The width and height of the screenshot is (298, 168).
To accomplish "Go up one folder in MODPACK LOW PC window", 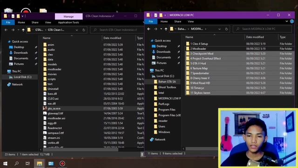I will pyautogui.click(x=166, y=29).
